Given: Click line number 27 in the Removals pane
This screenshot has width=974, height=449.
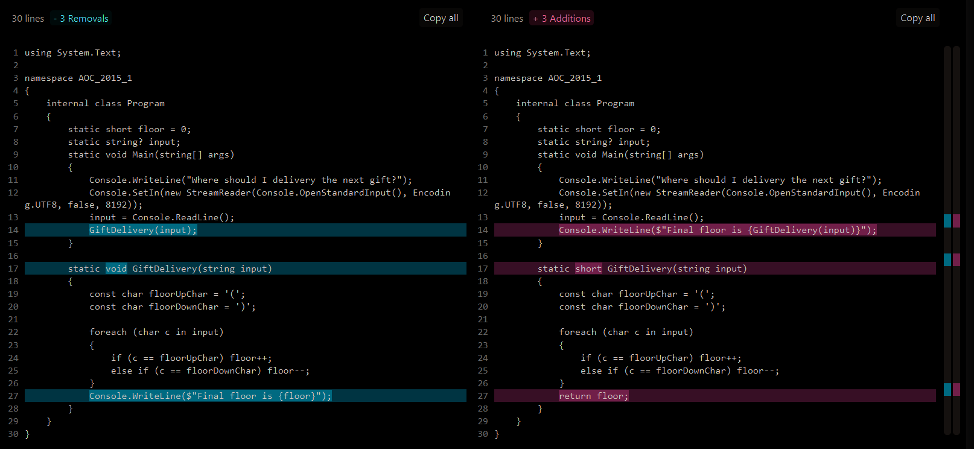Looking at the screenshot, I should [x=13, y=396].
